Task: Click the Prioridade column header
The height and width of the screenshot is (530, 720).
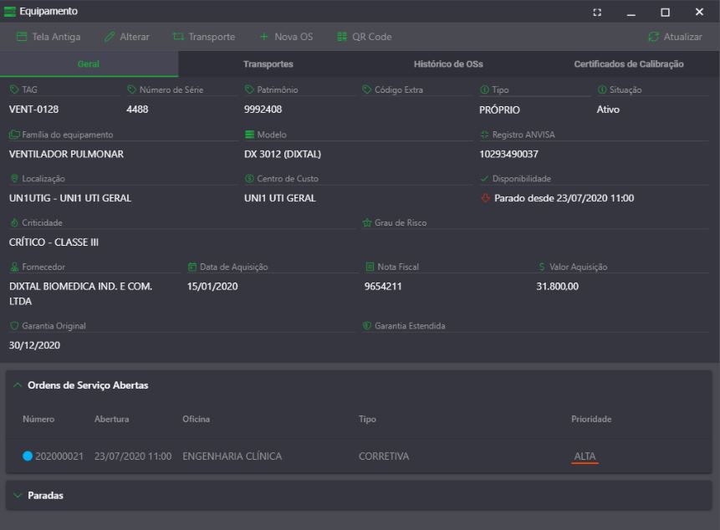Action: point(590,419)
